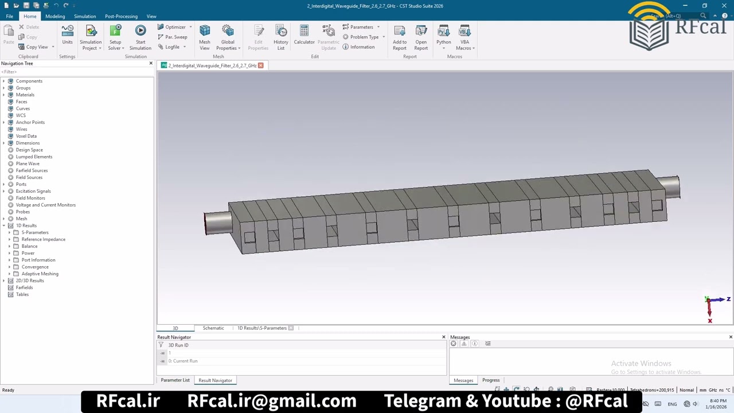734x413 pixels.
Task: Show the Information dialog
Action: [x=358, y=47]
